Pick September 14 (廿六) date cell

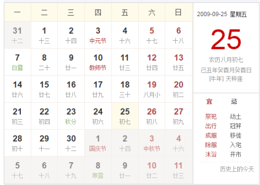click(17, 89)
